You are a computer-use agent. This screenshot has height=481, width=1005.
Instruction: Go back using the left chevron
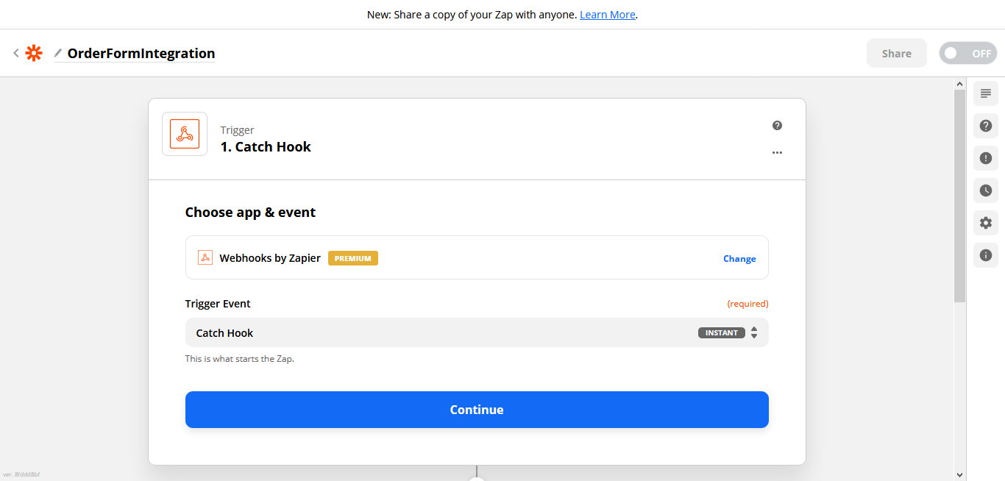click(16, 53)
